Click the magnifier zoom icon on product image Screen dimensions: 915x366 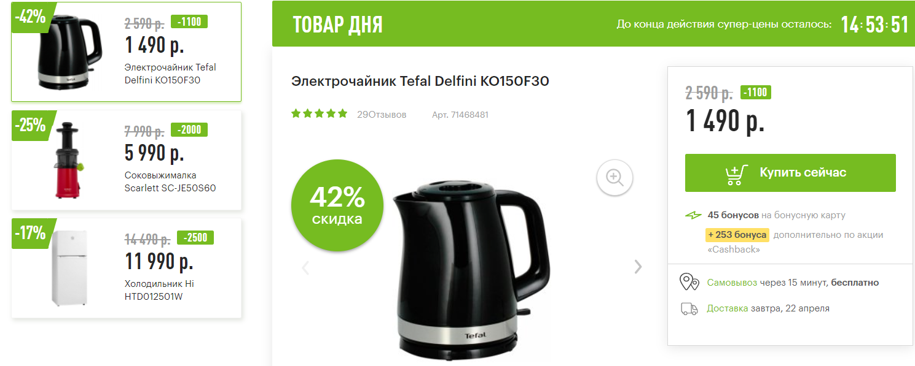point(615,178)
